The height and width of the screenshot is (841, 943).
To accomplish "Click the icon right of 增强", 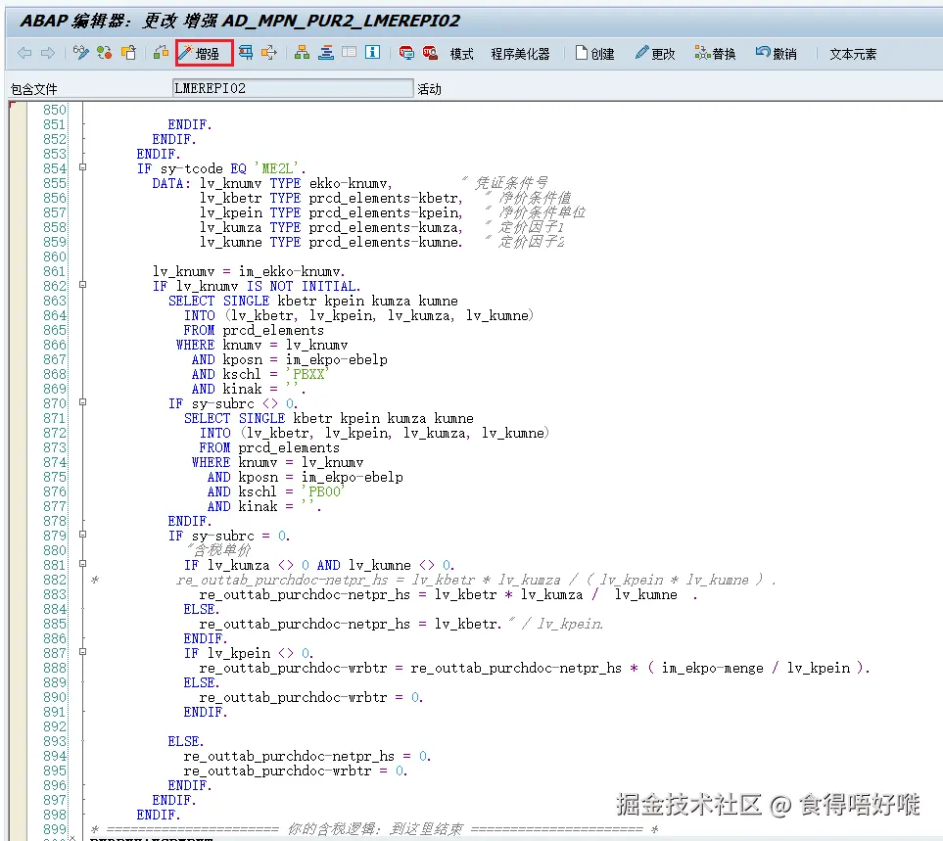I will pos(246,53).
